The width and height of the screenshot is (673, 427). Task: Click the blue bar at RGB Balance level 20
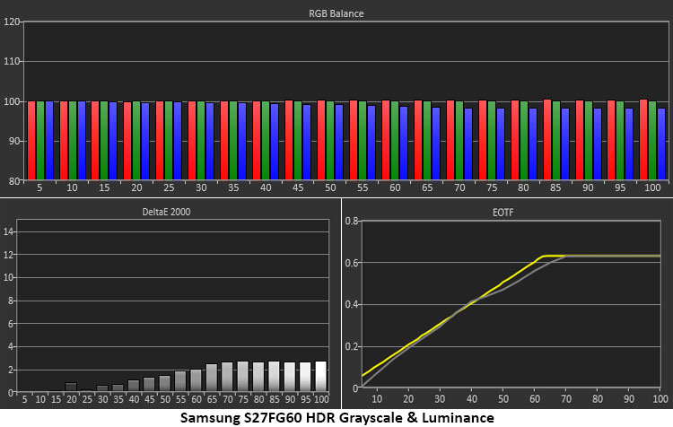click(x=145, y=141)
